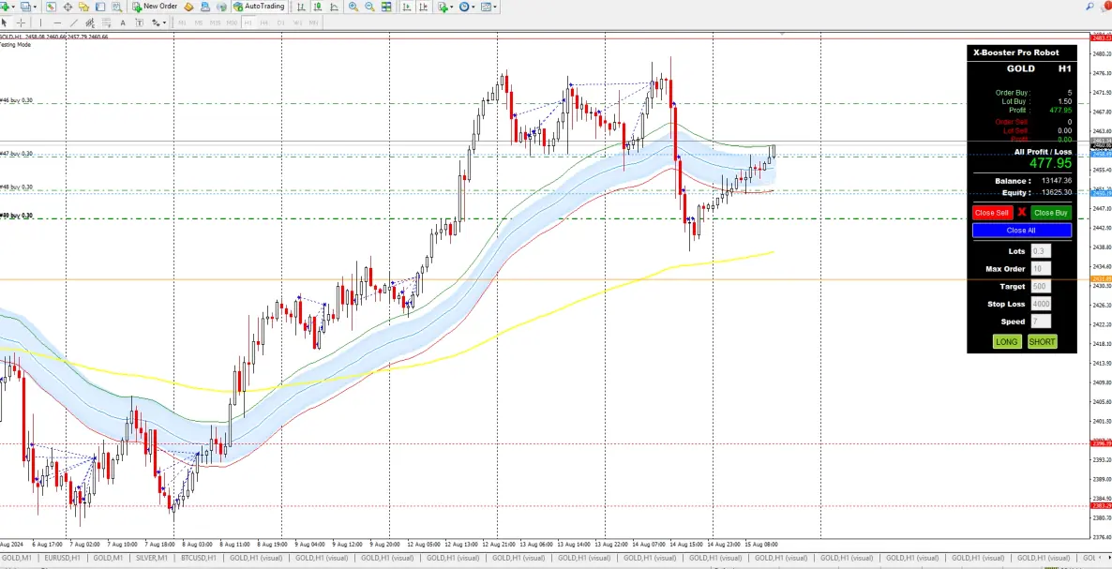Viewport: 1112px width, 569px height.
Task: Click the Zoom Out magnifier icon
Action: coord(369,7)
